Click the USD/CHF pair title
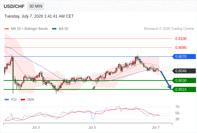197x133 pixels. (14, 6)
